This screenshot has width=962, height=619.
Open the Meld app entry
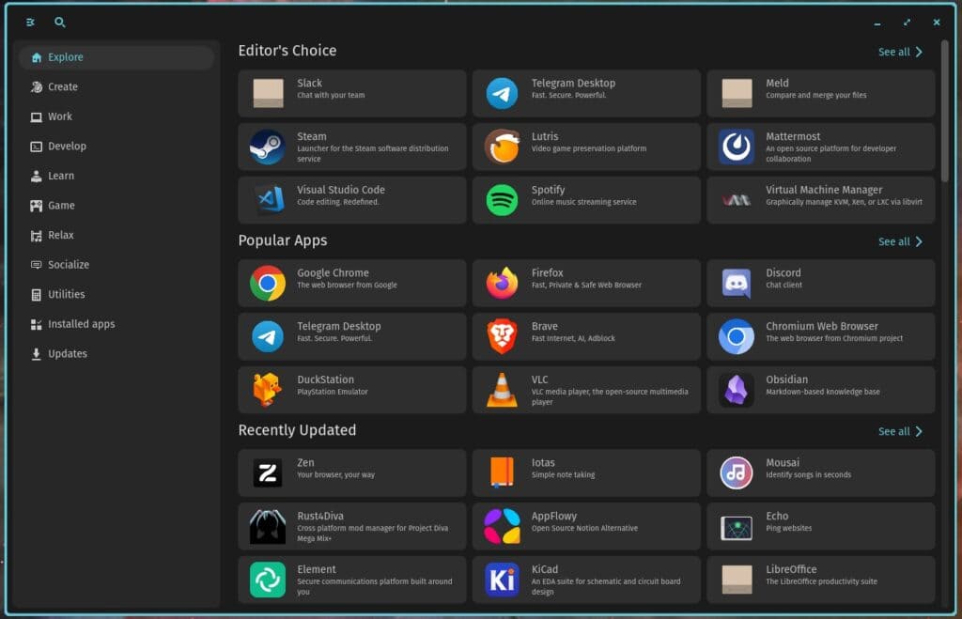(821, 93)
